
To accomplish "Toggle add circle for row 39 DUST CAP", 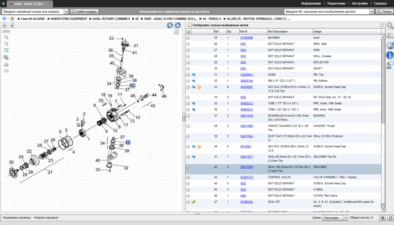I will [x=188, y=136].
